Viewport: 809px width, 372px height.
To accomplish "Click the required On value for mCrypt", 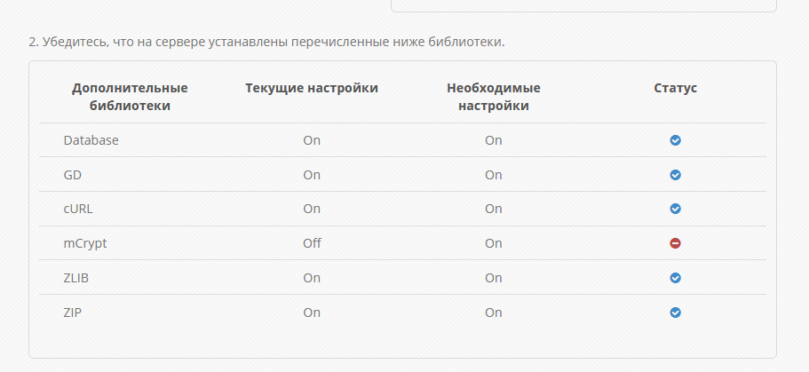I will (493, 243).
